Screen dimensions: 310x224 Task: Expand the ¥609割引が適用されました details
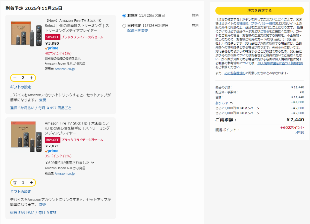click(x=93, y=163)
